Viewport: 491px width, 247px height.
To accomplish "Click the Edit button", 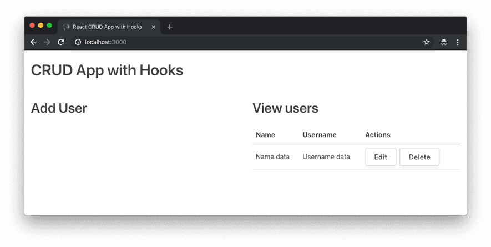I will [381, 157].
